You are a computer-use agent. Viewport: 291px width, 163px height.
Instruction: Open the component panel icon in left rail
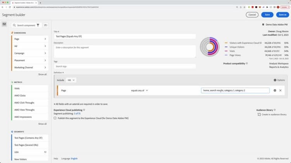(4, 24)
